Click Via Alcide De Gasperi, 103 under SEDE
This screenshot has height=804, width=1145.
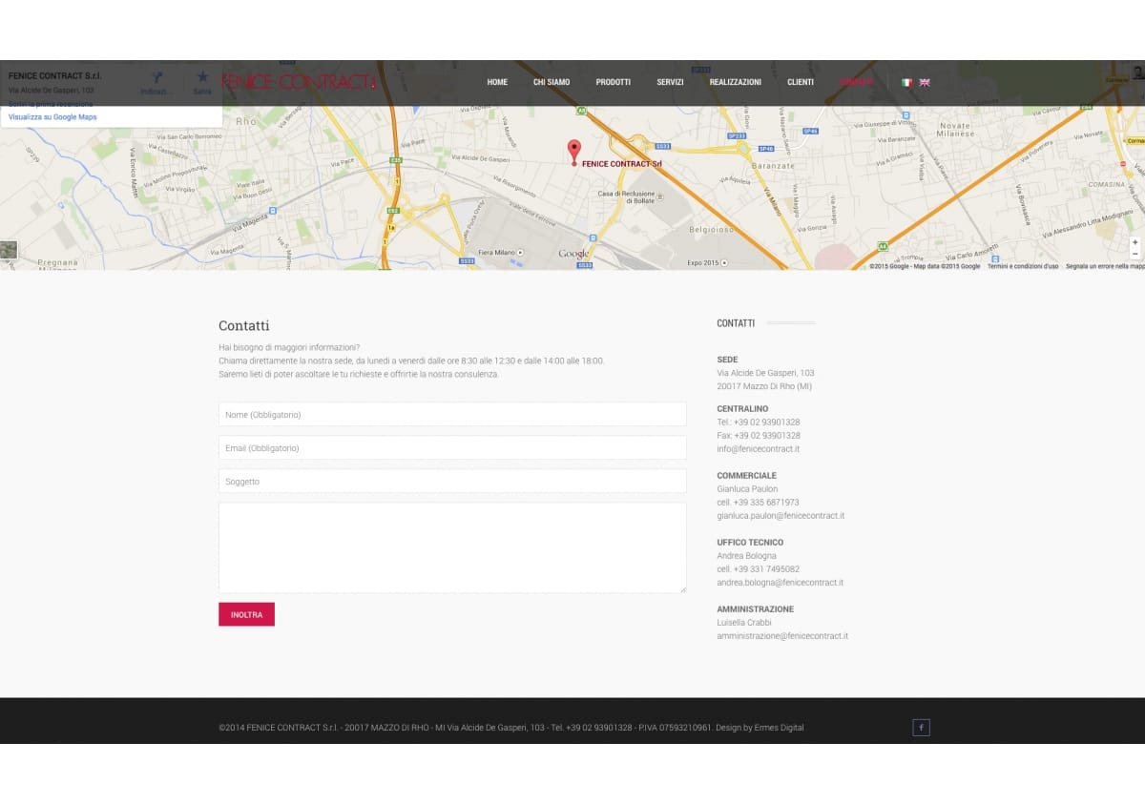click(x=765, y=373)
